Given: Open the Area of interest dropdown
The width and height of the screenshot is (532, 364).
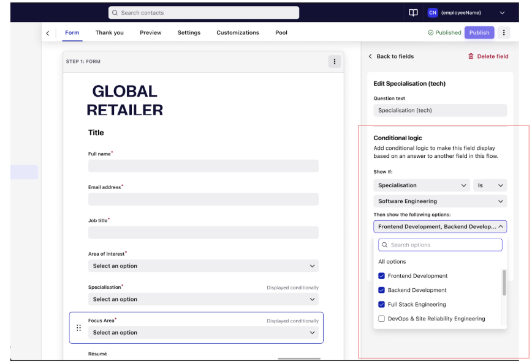Looking at the screenshot, I should 203,266.
